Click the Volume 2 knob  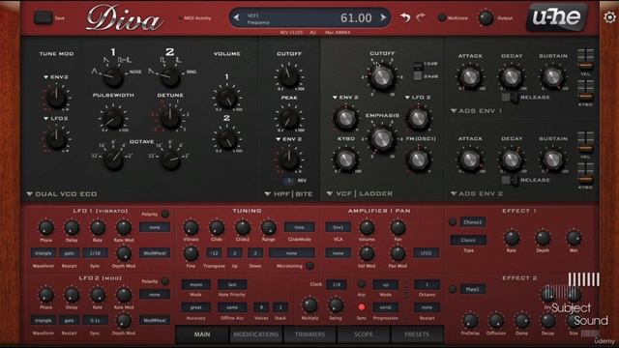(227, 139)
